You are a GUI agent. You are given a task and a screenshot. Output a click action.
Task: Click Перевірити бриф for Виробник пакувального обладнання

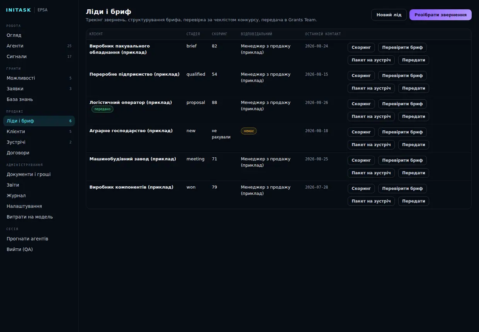coord(402,47)
